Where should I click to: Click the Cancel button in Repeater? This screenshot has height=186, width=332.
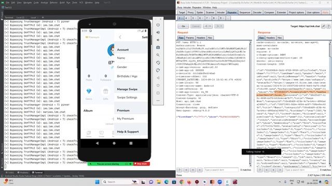(196, 26)
